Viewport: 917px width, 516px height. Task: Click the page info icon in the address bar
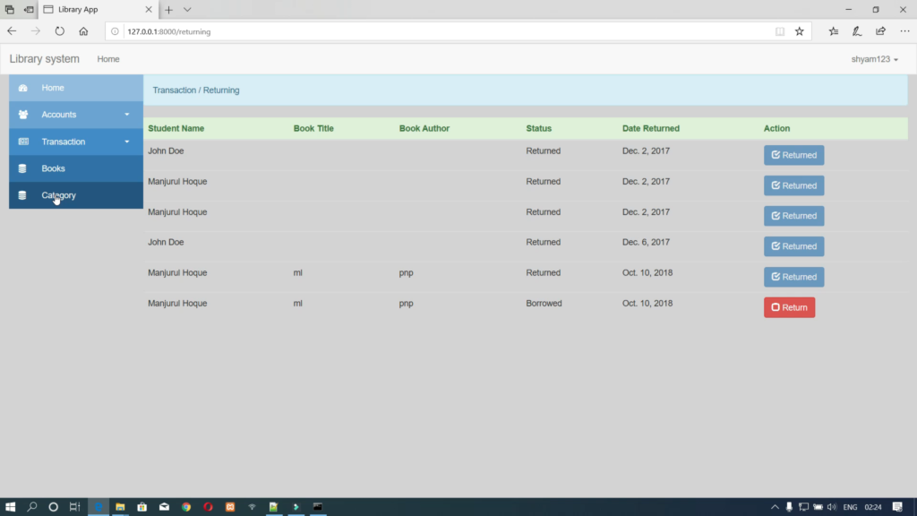click(x=114, y=30)
